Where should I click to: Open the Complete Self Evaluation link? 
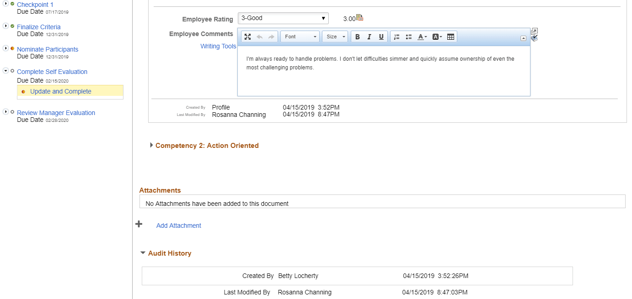pos(52,72)
